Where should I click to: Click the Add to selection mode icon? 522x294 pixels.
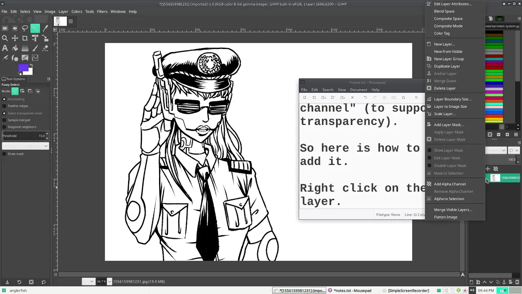(x=22, y=91)
